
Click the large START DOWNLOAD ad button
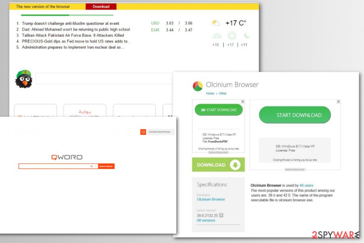[x=295, y=115]
